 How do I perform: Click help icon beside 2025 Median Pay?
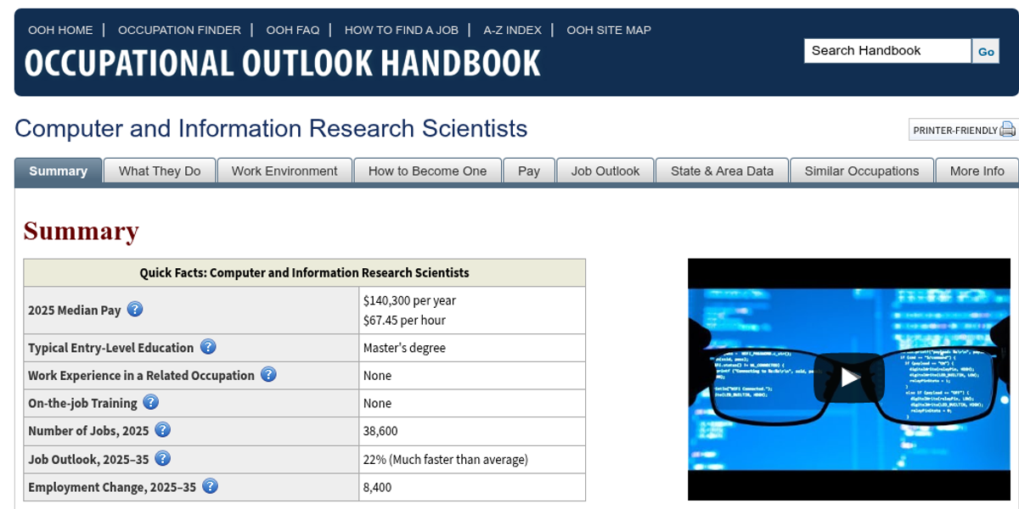pyautogui.click(x=135, y=310)
